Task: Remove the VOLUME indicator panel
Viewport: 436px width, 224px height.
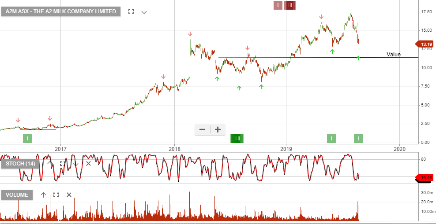Action: [69, 195]
